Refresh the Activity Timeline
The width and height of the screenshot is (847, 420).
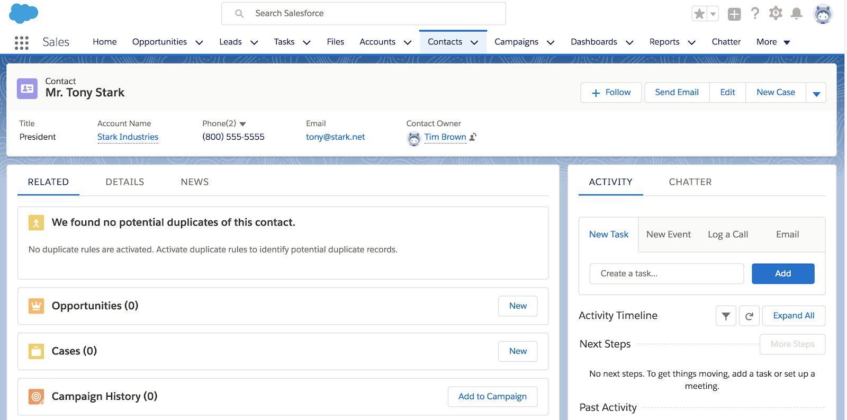749,316
